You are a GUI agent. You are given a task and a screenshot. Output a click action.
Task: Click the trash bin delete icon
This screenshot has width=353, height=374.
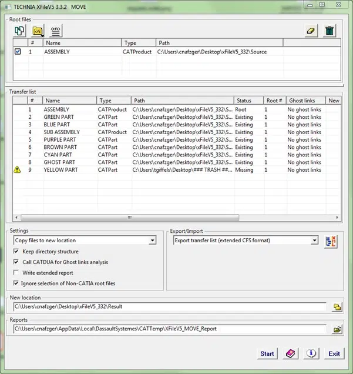point(330,31)
